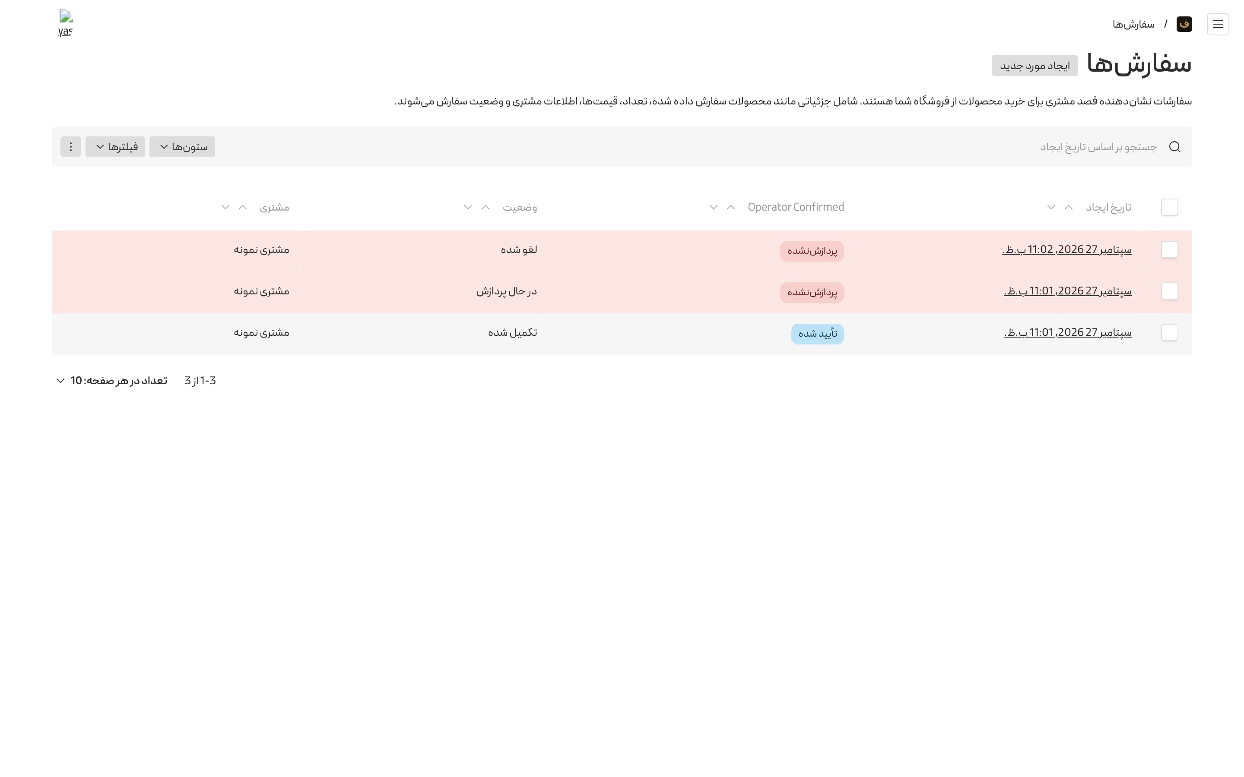Click the سفارش‌ها breadcrumb item
The height and width of the screenshot is (777, 1244).
(1133, 24)
